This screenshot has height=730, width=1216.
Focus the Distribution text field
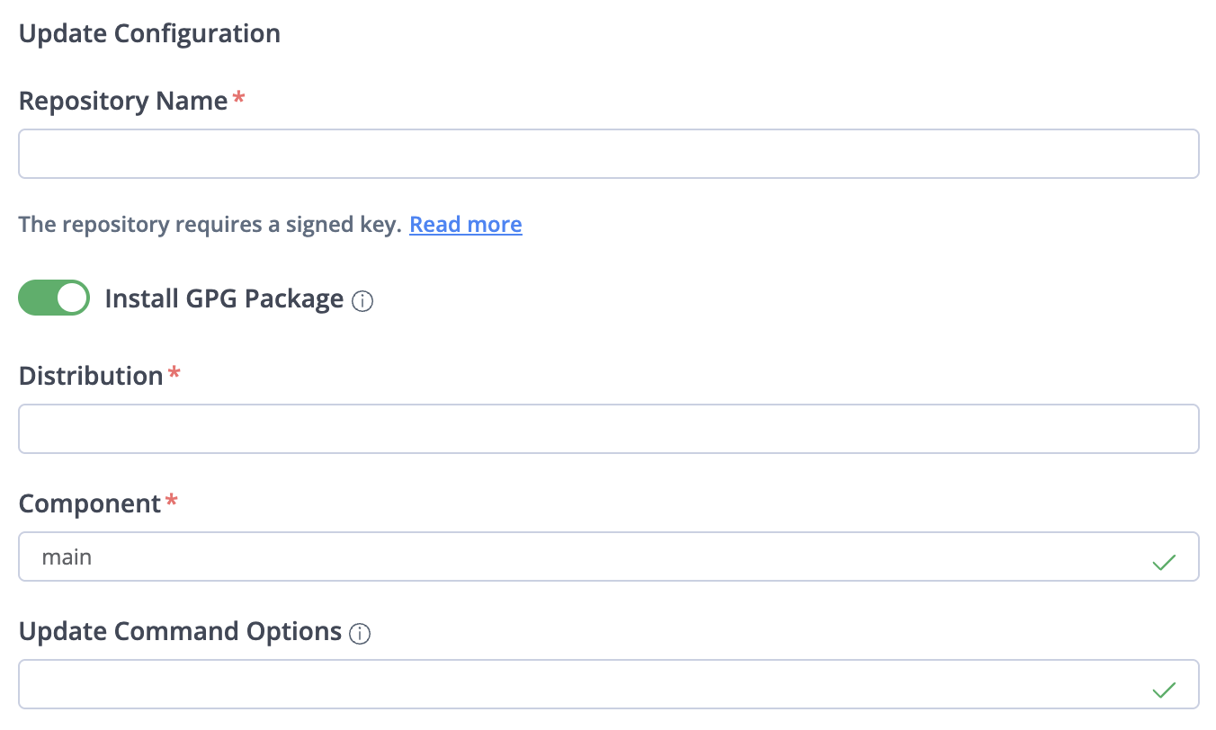608,429
